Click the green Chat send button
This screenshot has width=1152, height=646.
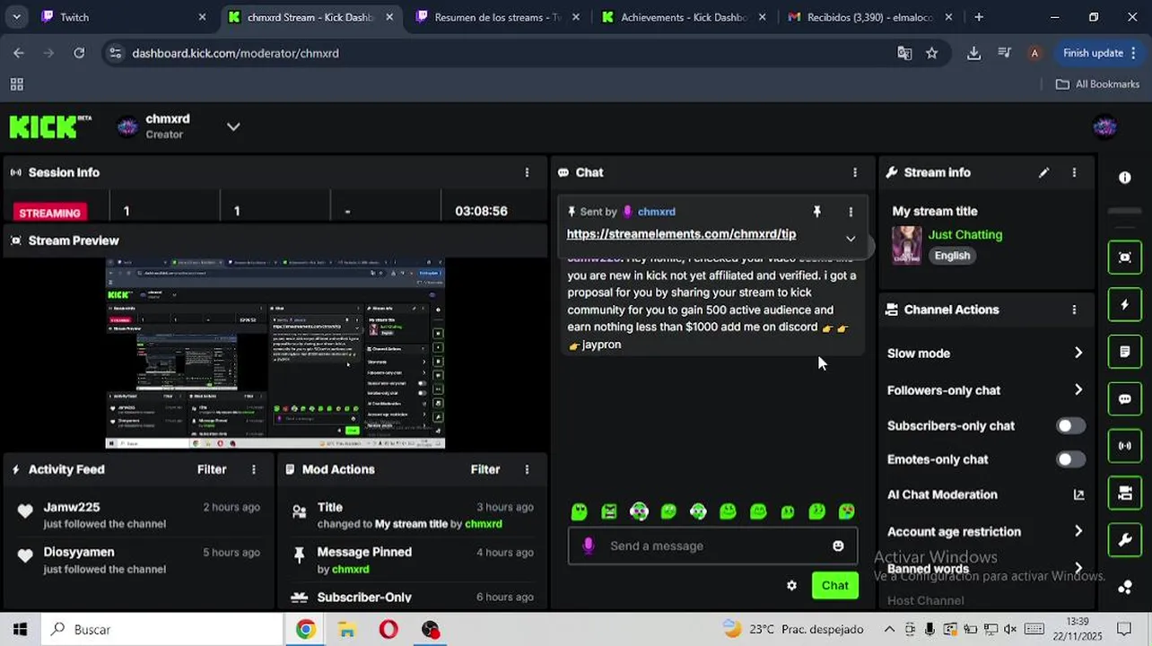[x=835, y=586]
